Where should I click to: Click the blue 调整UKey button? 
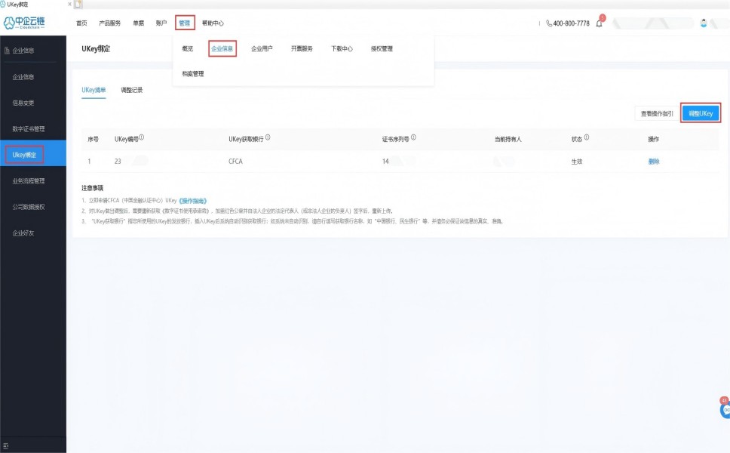point(700,113)
